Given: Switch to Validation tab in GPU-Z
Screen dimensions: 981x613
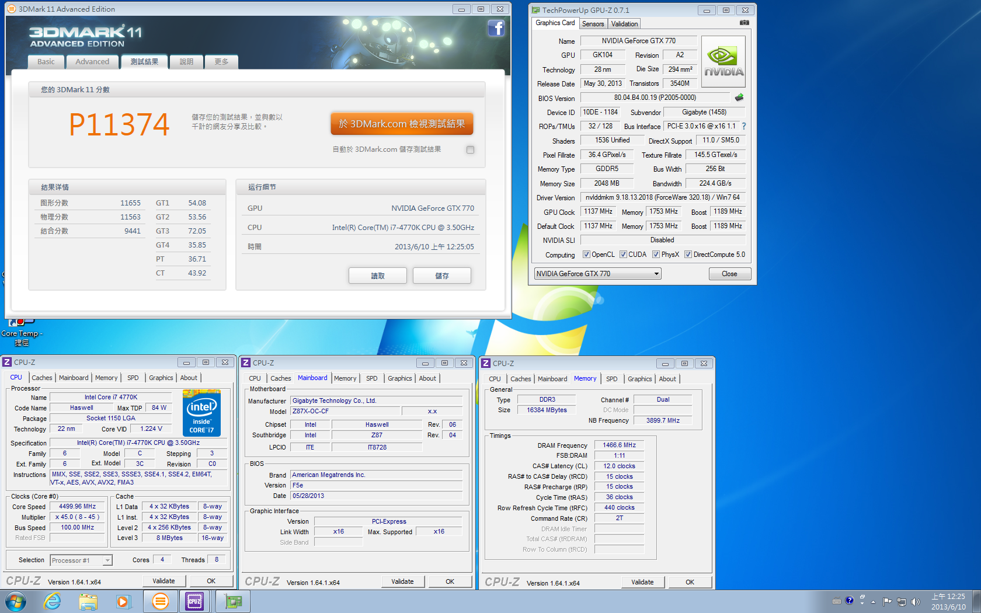Looking at the screenshot, I should click(624, 24).
